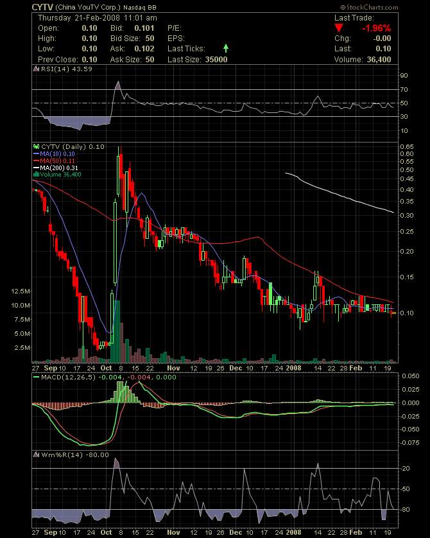Click the Last Size value 35000
This screenshot has width=430, height=538.
click(216, 59)
